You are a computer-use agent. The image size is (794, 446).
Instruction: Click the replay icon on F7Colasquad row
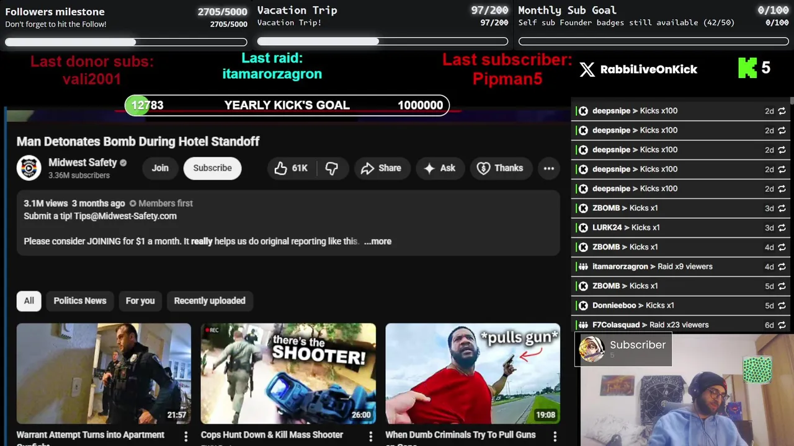(x=782, y=325)
